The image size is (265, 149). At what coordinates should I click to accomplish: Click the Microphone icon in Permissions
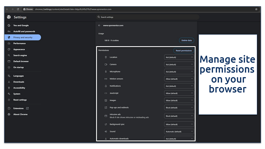[106, 72]
